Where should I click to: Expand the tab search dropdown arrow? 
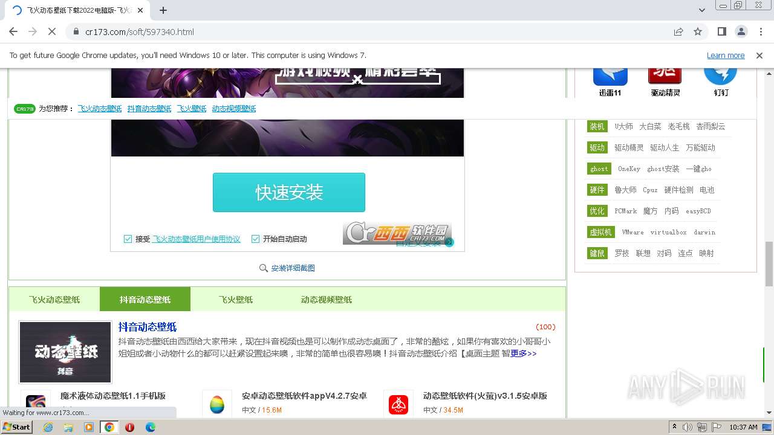[x=702, y=10]
